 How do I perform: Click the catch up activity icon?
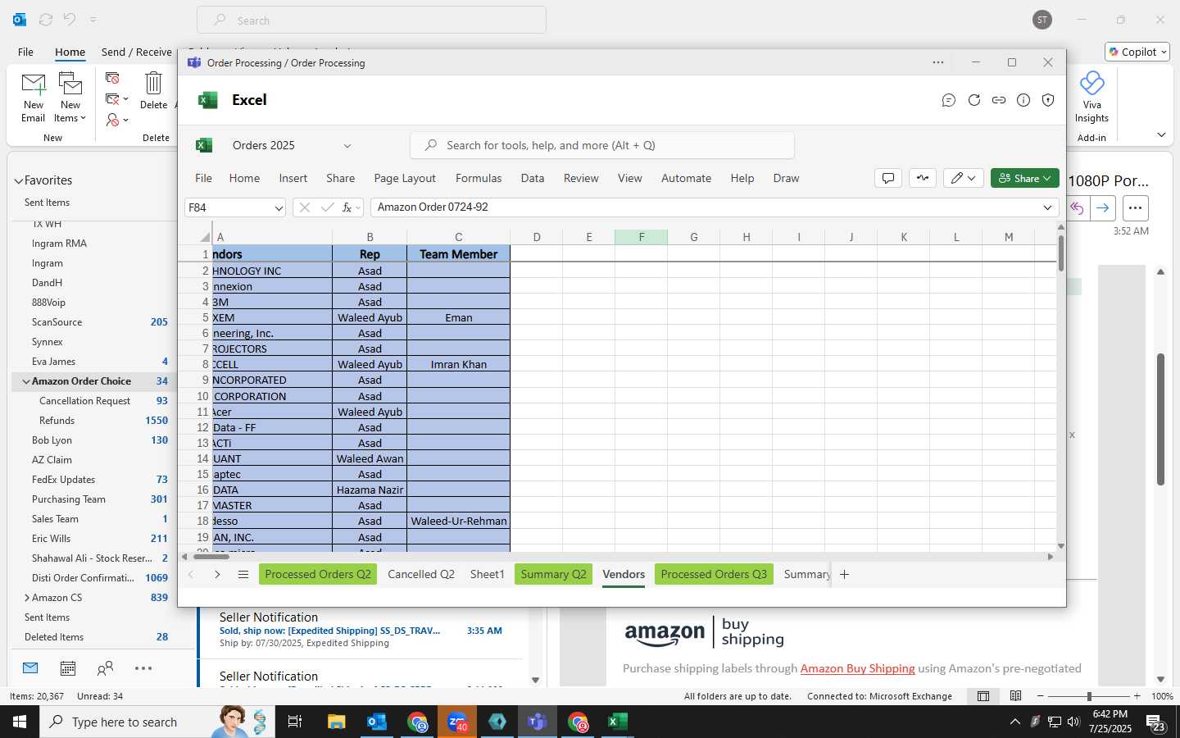pyautogui.click(x=923, y=178)
